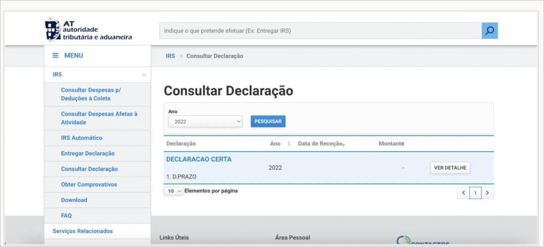The width and height of the screenshot is (544, 247).
Task: Click the IRS breadcrumb link
Action: [x=170, y=56]
